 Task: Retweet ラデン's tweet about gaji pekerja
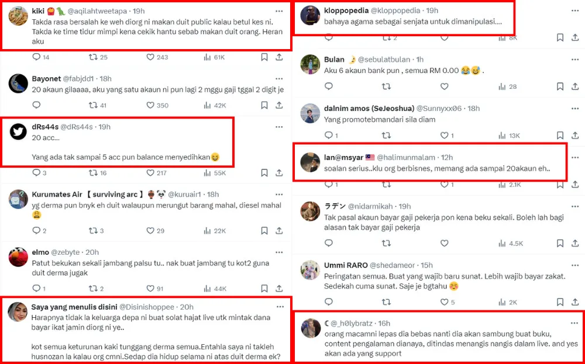pyautogui.click(x=386, y=243)
